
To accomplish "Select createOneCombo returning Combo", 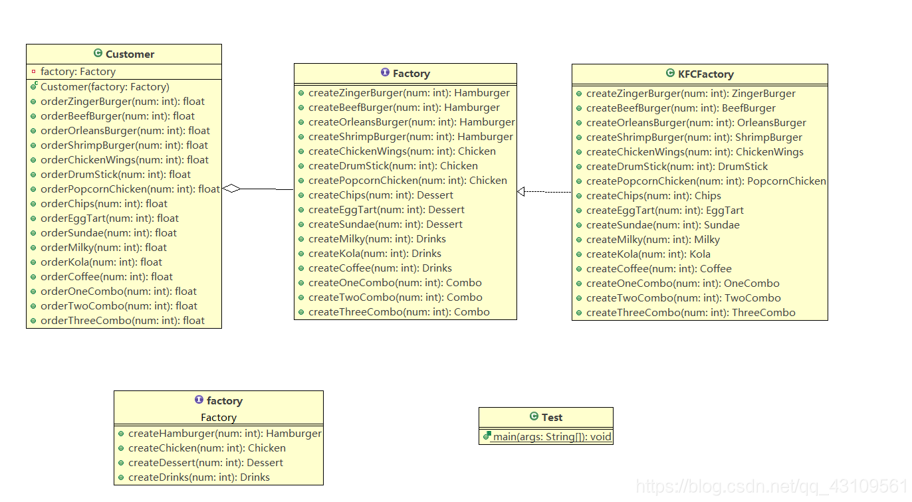I will [395, 283].
